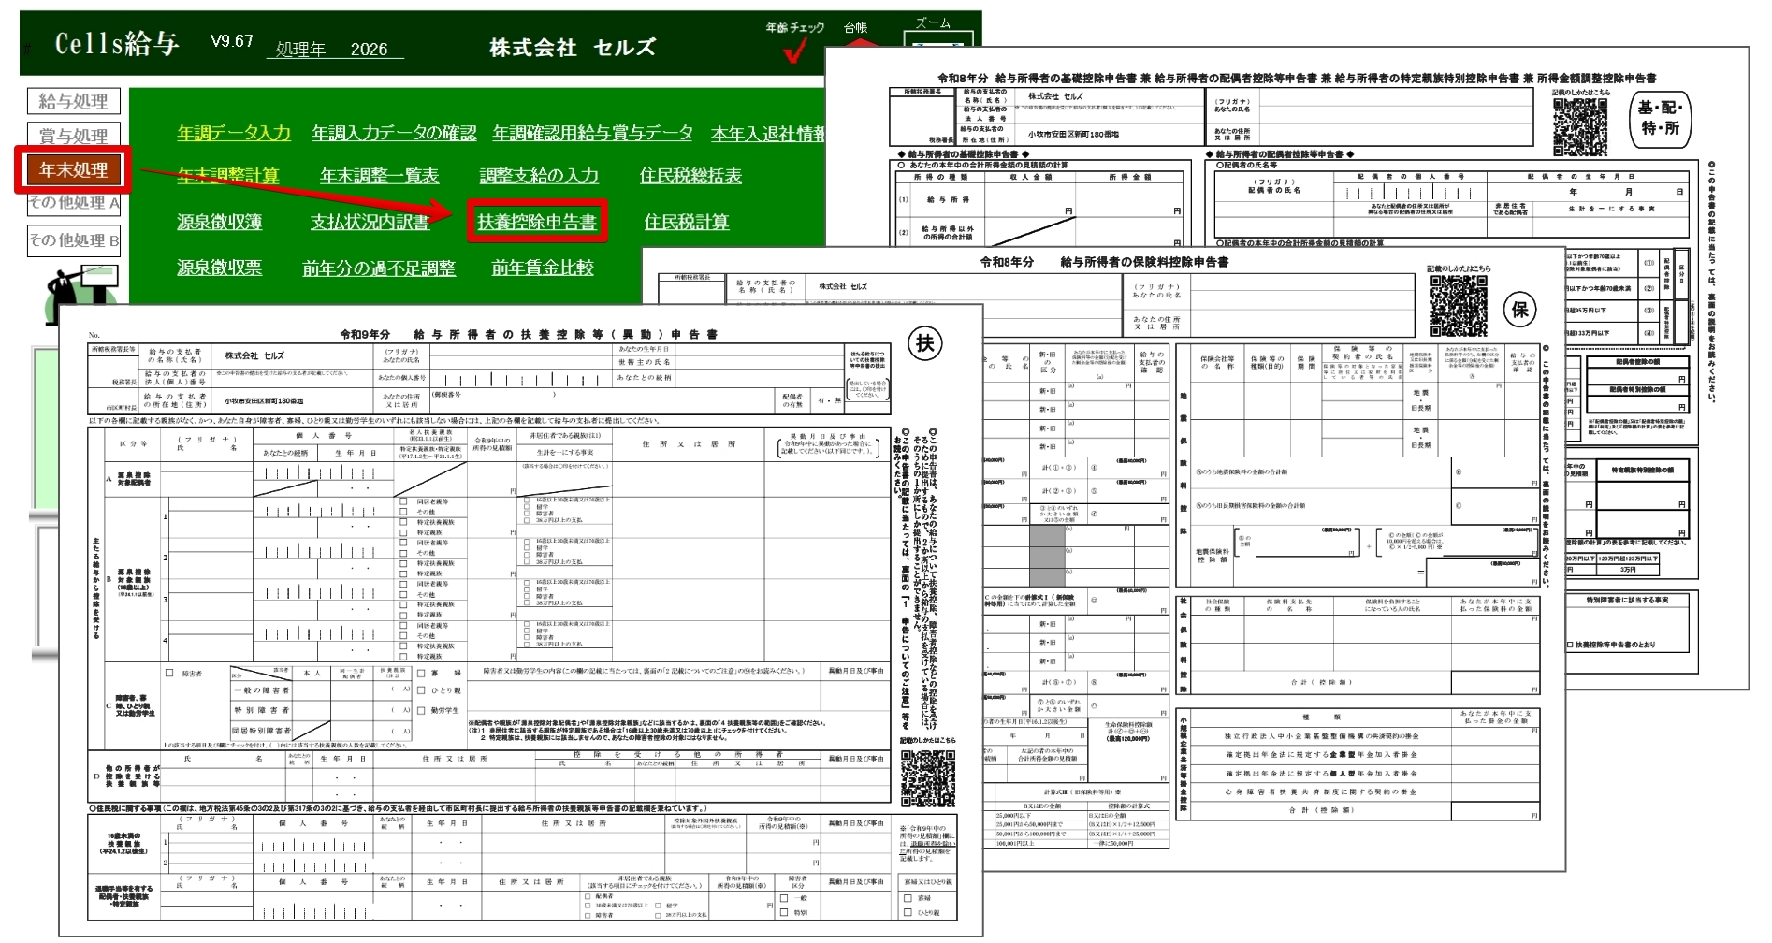Click the QR code on the 保険料控除 form
Screen dimensions: 1772x943
point(1458,306)
